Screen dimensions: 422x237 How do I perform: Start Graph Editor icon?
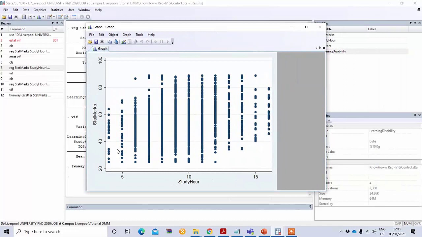coord(123,42)
